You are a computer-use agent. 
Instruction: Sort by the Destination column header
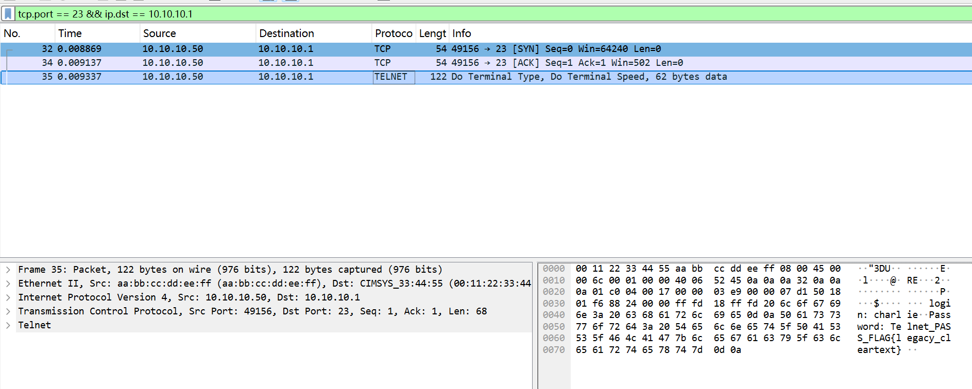coord(314,33)
